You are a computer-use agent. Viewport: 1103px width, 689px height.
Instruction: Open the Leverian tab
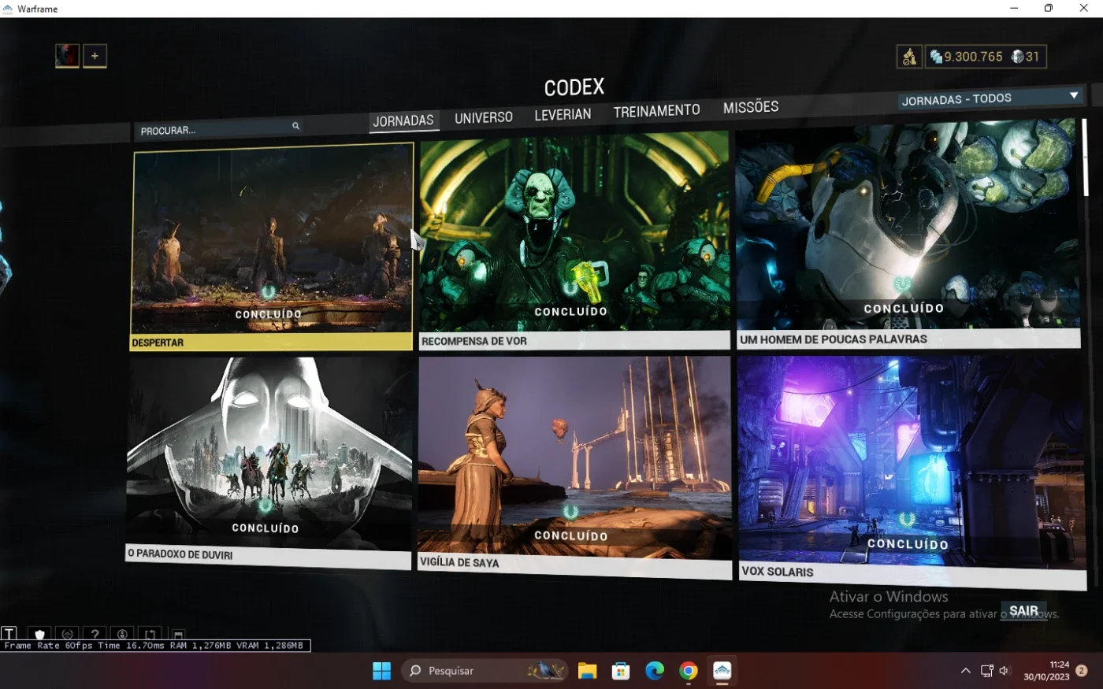(x=563, y=114)
